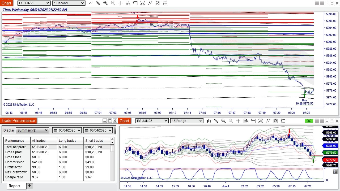
Task: Open the end date picker in Trade Performance
Action: pos(97,130)
